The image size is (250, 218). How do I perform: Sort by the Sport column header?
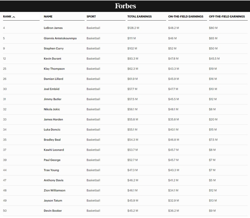point(91,17)
